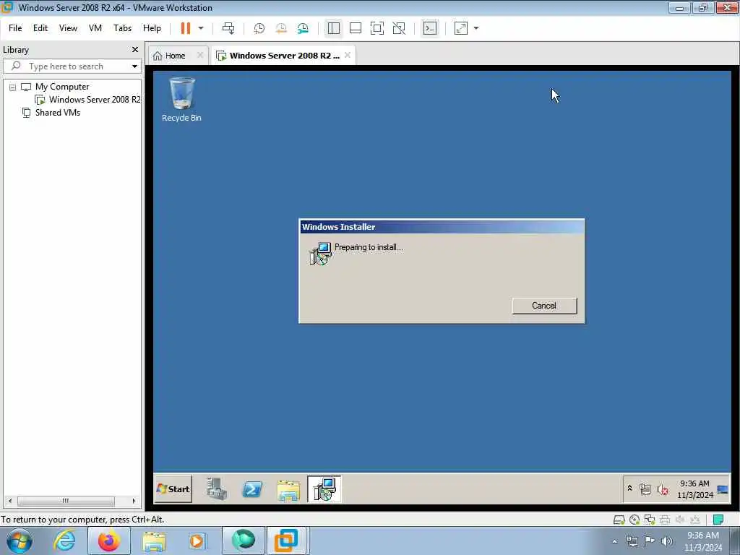Open the host Windows Start orb
The image size is (740, 555).
click(x=20, y=541)
